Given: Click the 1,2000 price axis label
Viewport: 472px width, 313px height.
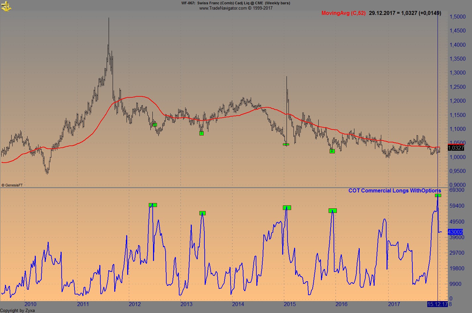Looking at the screenshot, I should point(457,101).
